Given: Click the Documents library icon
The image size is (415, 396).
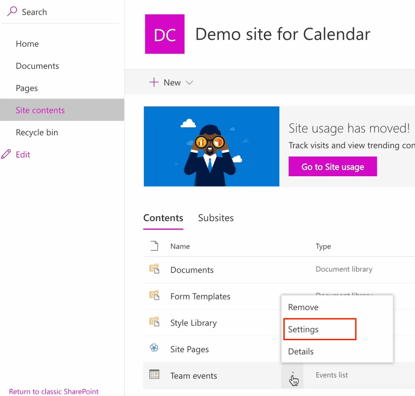Looking at the screenshot, I should tap(154, 269).
